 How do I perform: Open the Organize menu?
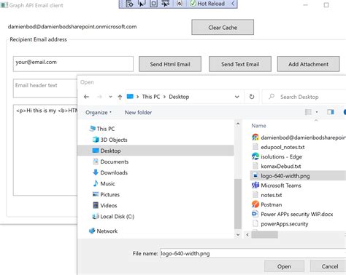point(99,112)
